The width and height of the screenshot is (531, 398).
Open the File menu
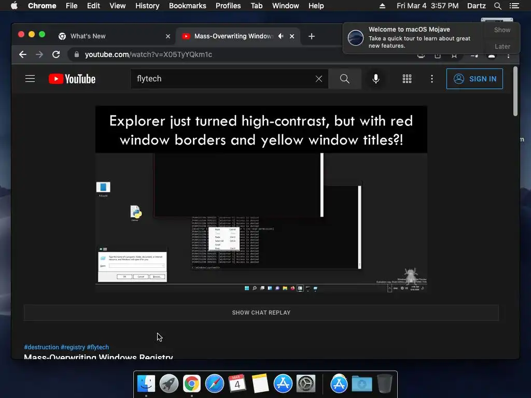(72, 6)
